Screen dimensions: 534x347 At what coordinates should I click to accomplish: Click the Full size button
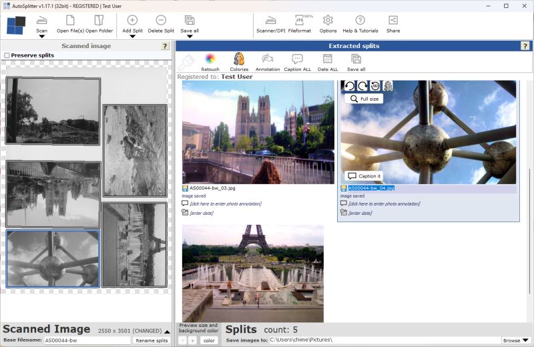(x=364, y=99)
